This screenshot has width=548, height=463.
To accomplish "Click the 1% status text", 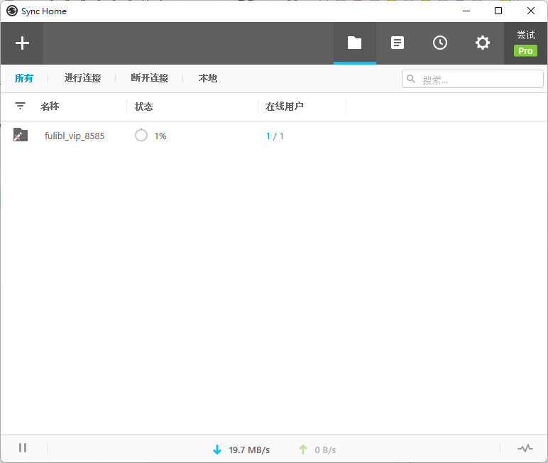I will tap(160, 136).
